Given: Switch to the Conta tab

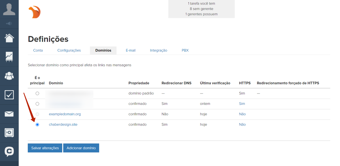Looking at the screenshot, I should coord(38,50).
